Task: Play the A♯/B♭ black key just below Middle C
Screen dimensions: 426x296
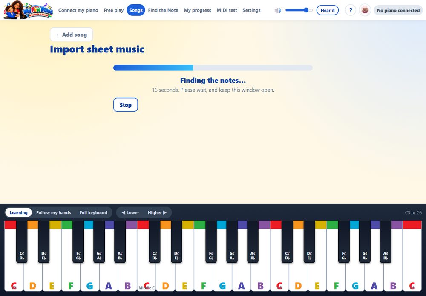Action: point(120,241)
